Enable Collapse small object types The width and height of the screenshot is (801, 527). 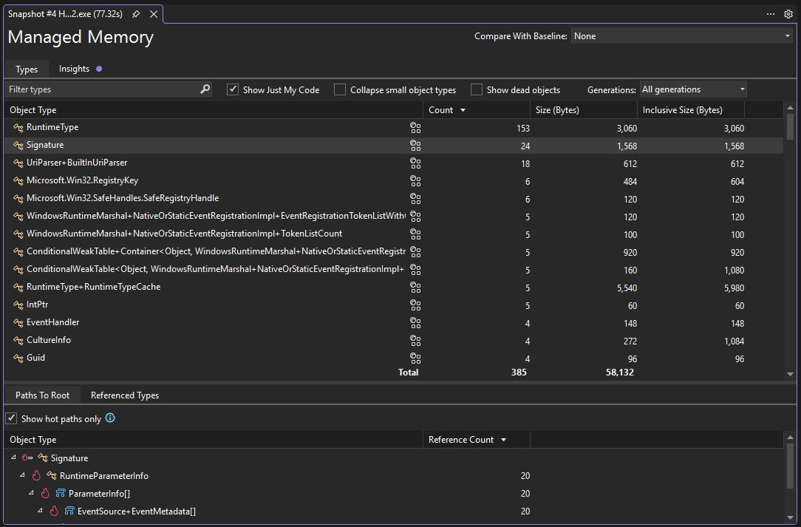pyautogui.click(x=339, y=89)
